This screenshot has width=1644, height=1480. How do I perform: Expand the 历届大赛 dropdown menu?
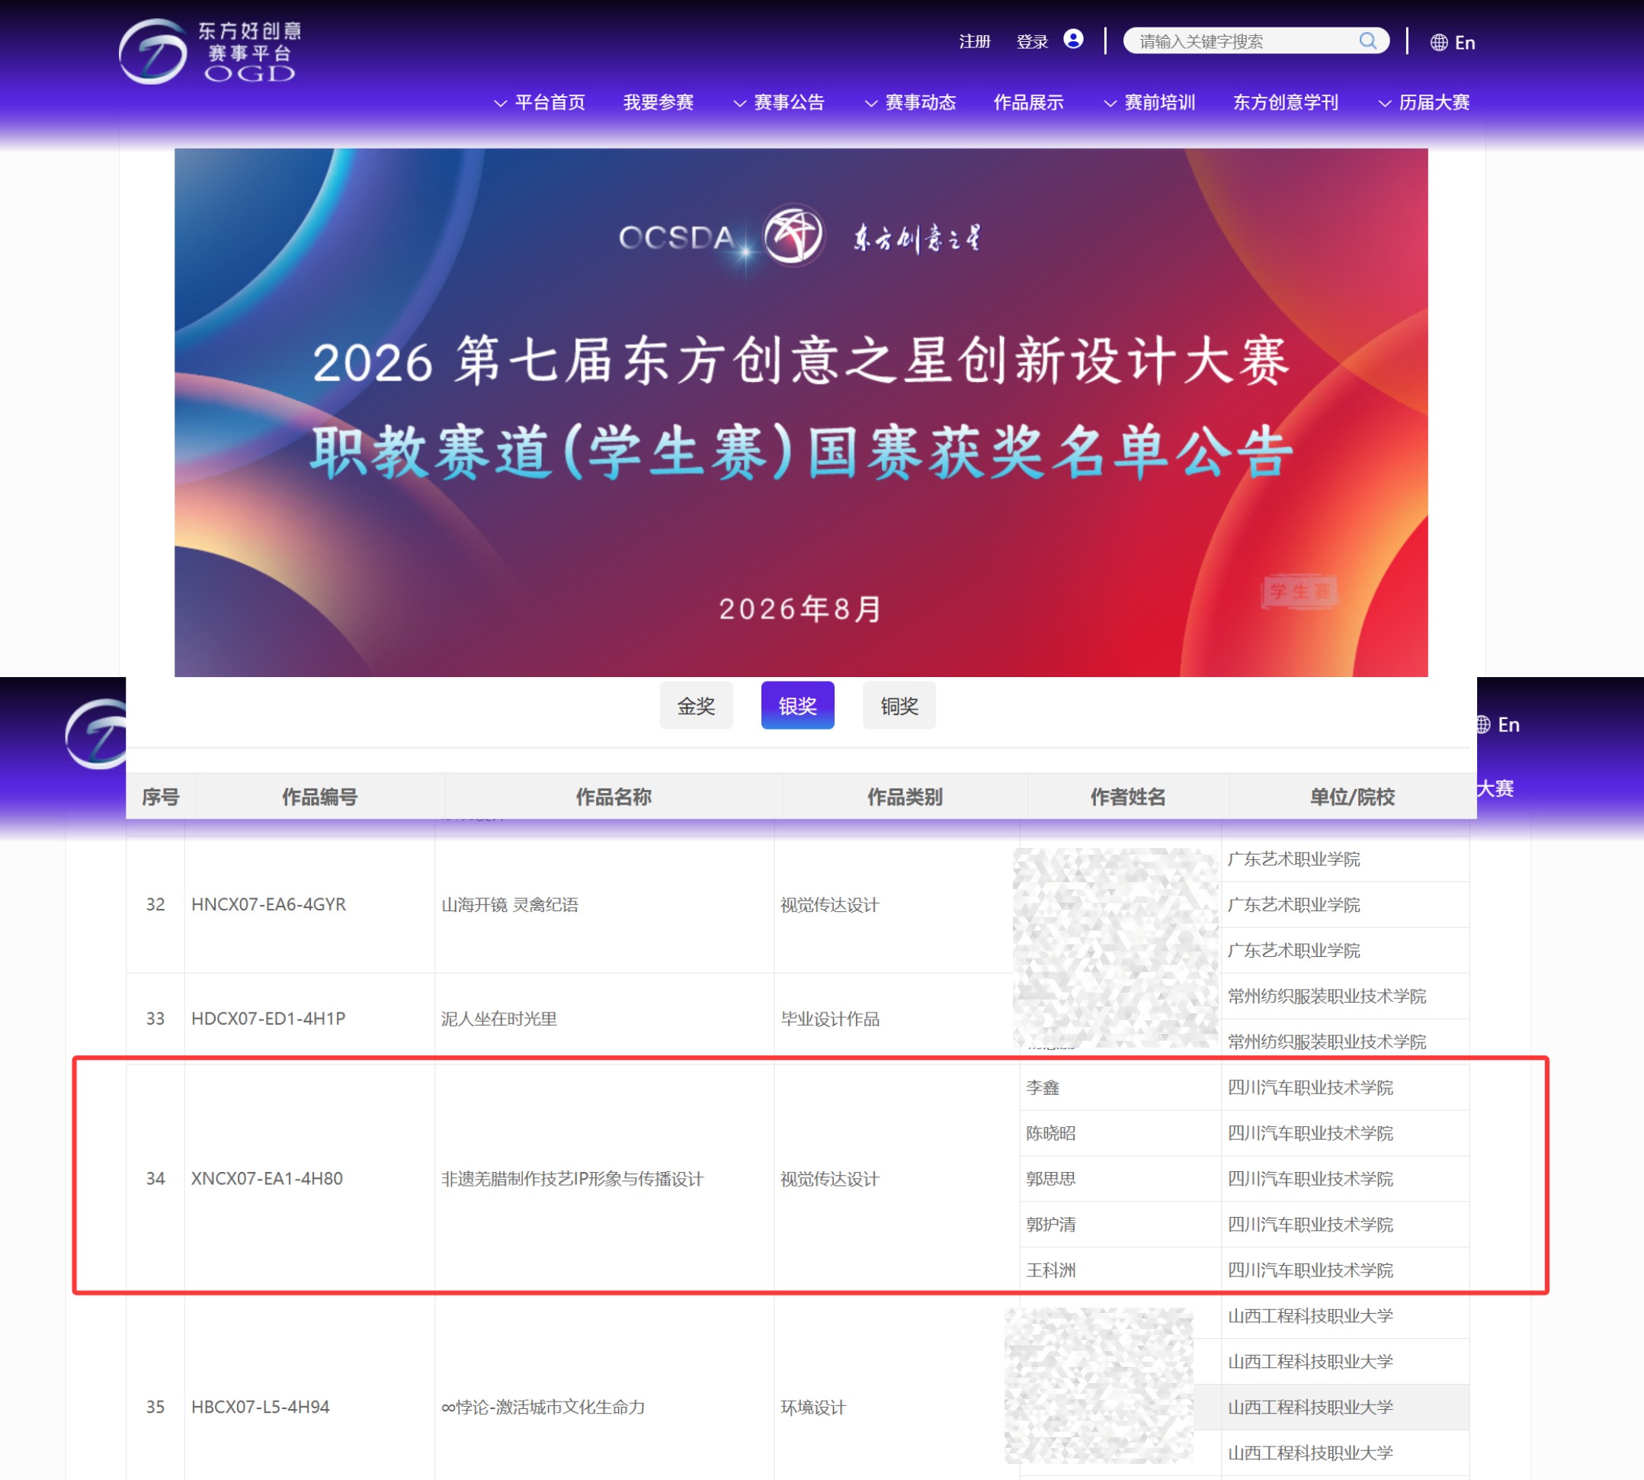[1424, 102]
